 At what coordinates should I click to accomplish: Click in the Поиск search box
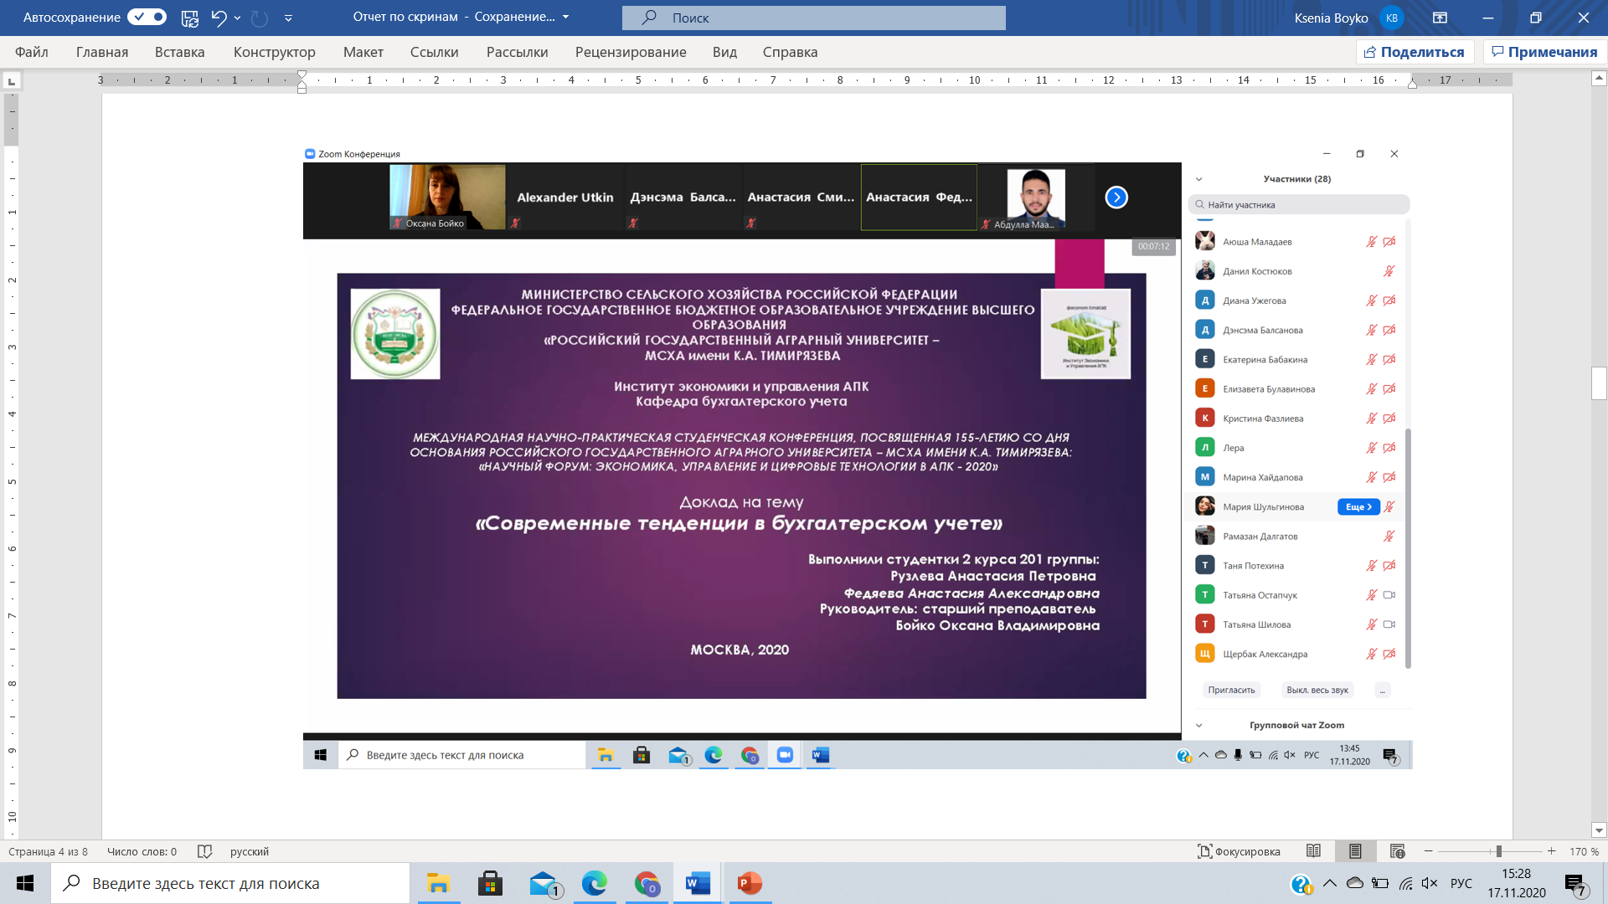(813, 18)
